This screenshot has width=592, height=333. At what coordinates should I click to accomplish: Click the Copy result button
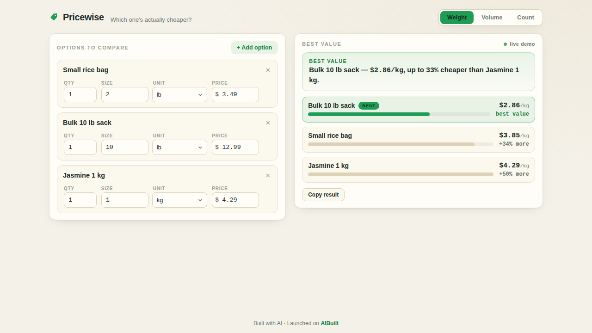coord(323,195)
